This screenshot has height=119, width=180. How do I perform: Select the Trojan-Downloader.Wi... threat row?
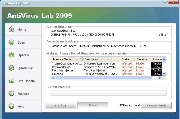point(107,63)
